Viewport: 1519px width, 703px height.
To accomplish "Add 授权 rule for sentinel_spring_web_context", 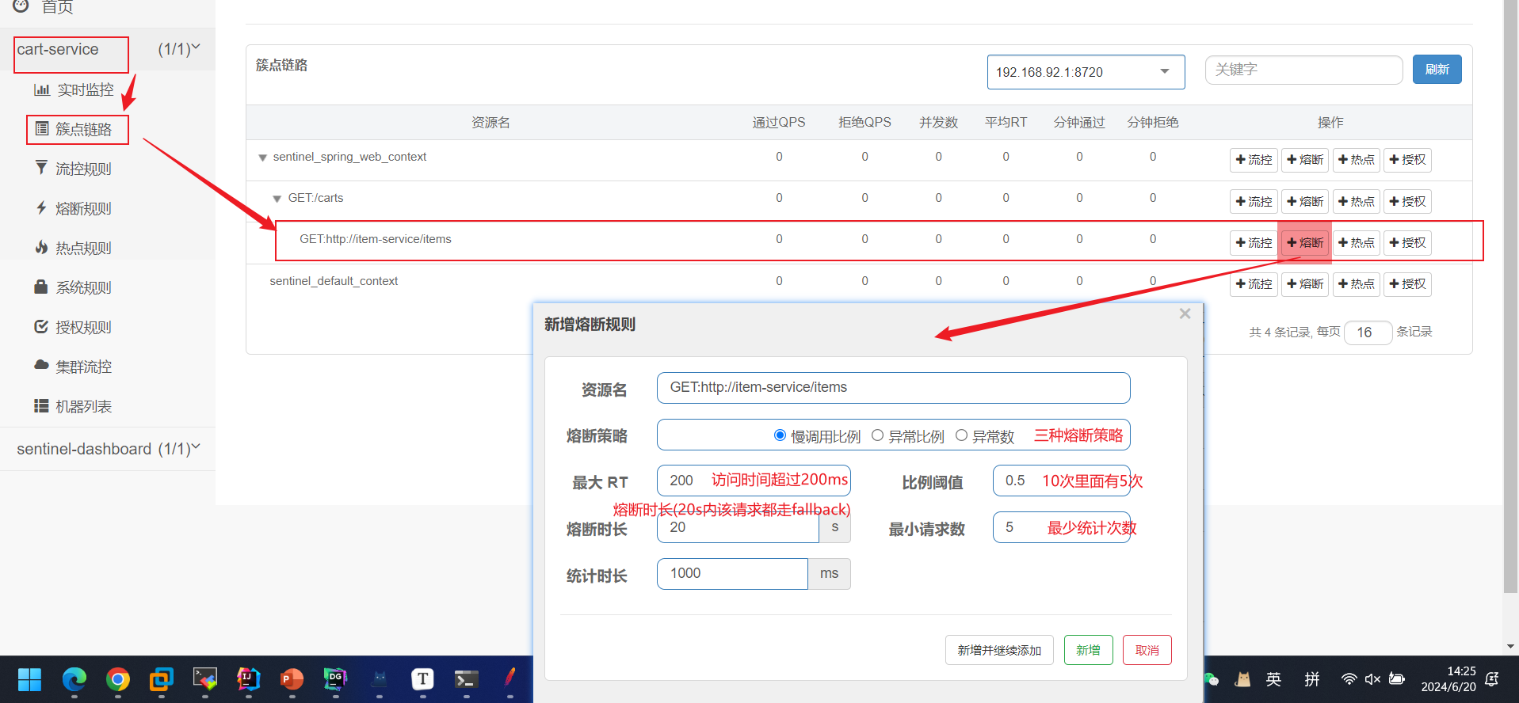I will [1407, 160].
